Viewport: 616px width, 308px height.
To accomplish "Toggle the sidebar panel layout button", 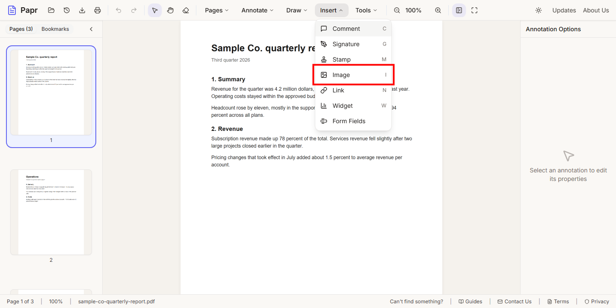I will click(459, 10).
